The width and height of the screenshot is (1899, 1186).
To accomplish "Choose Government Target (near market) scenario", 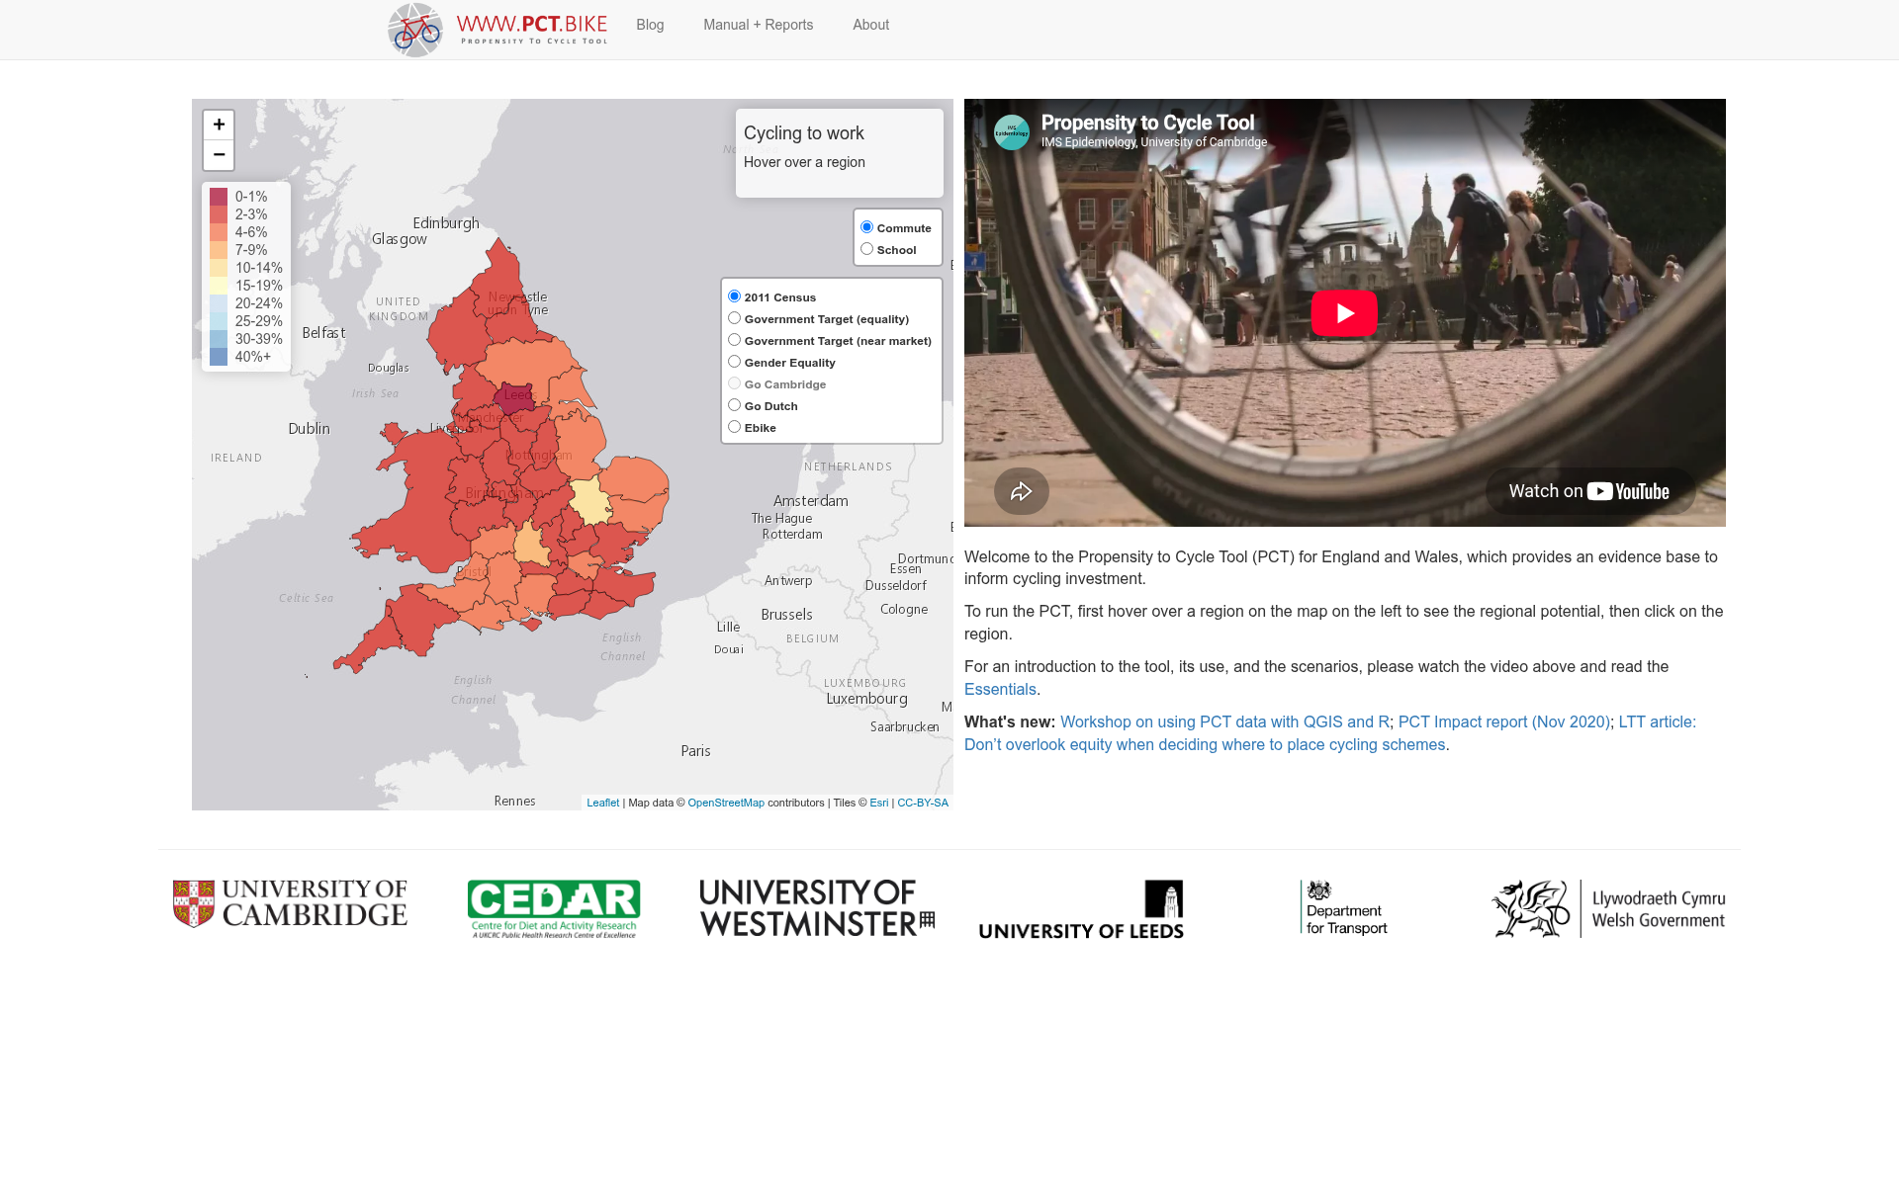I will pos(735,340).
